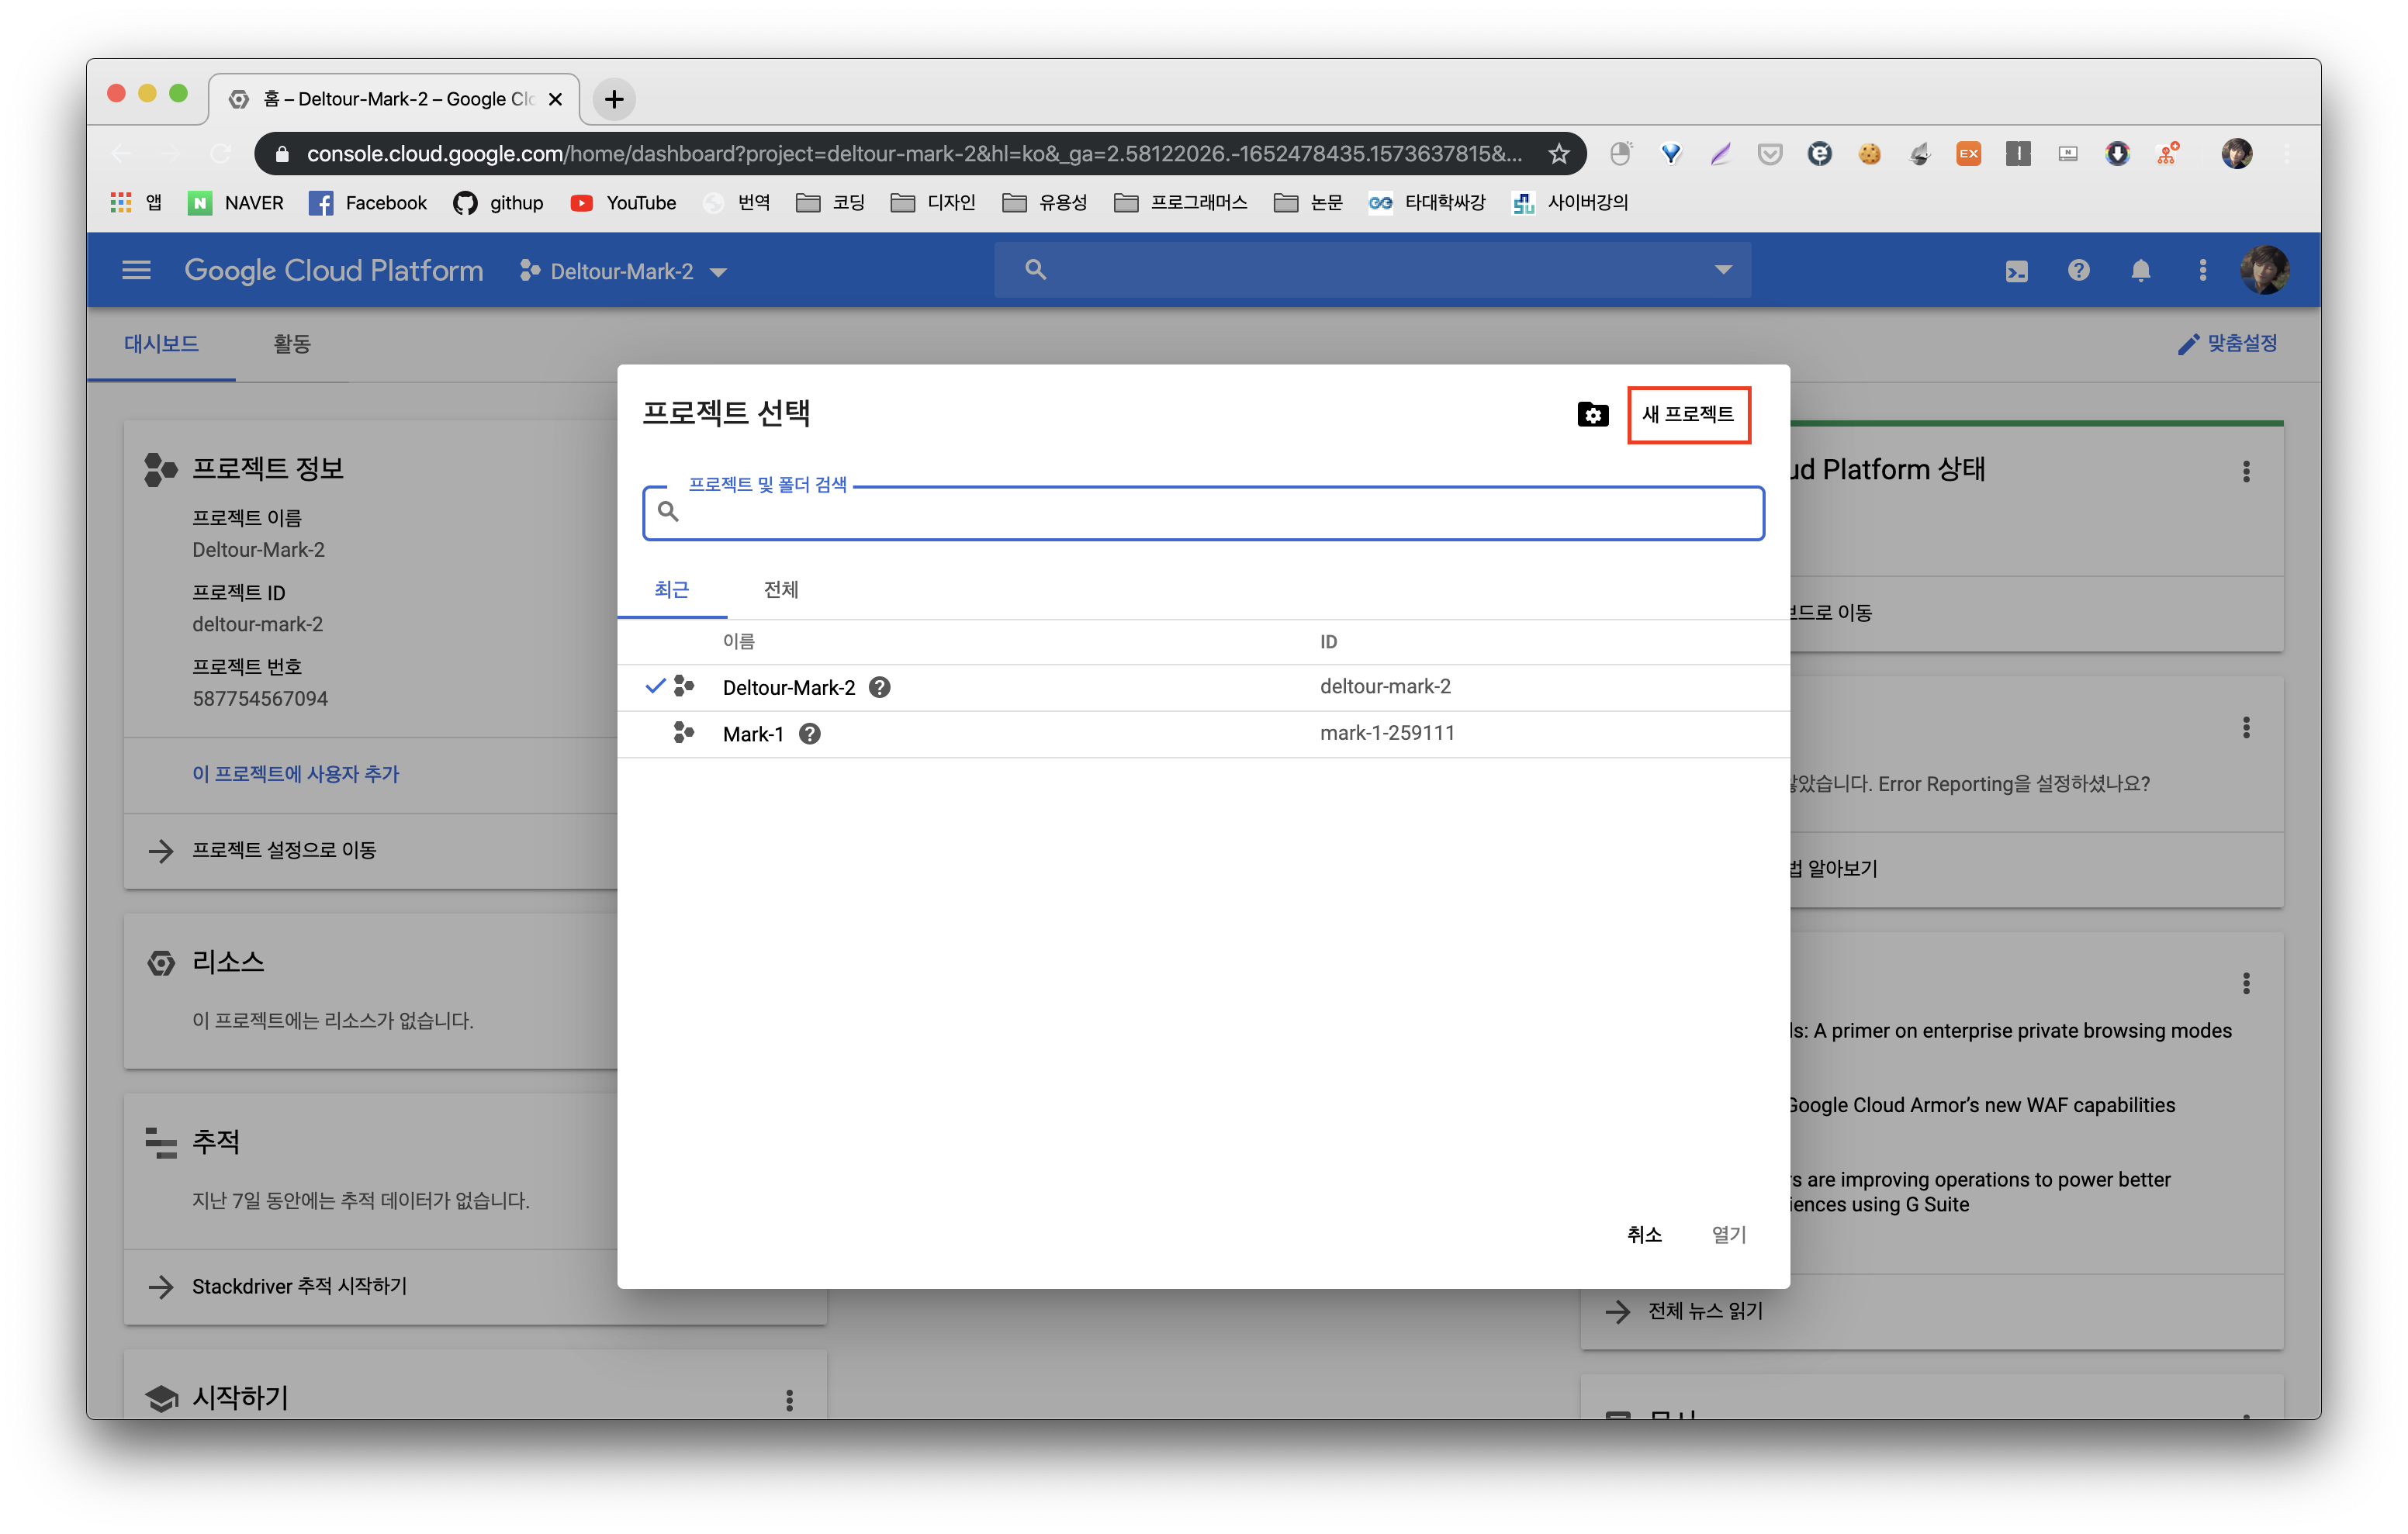Bookmark page with star icon
The width and height of the screenshot is (2408, 1534).
1558,154
